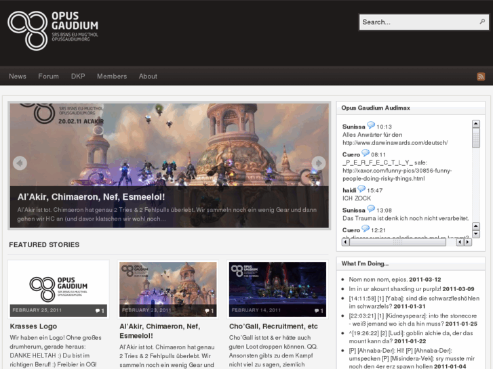The image size is (493, 369).
Task: Go to previous slide arrow
Action: (20, 163)
